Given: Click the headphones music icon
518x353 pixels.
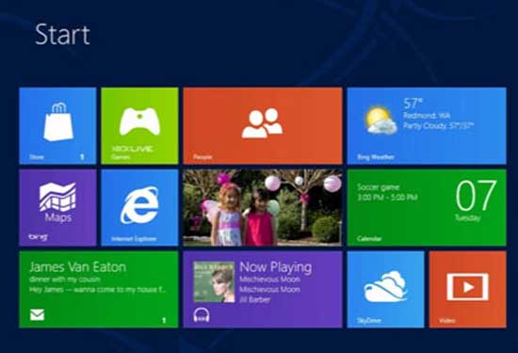Looking at the screenshot, I should click(202, 314).
